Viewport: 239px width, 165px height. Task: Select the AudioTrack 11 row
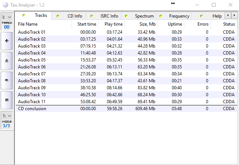pyautogui.click(x=126, y=102)
